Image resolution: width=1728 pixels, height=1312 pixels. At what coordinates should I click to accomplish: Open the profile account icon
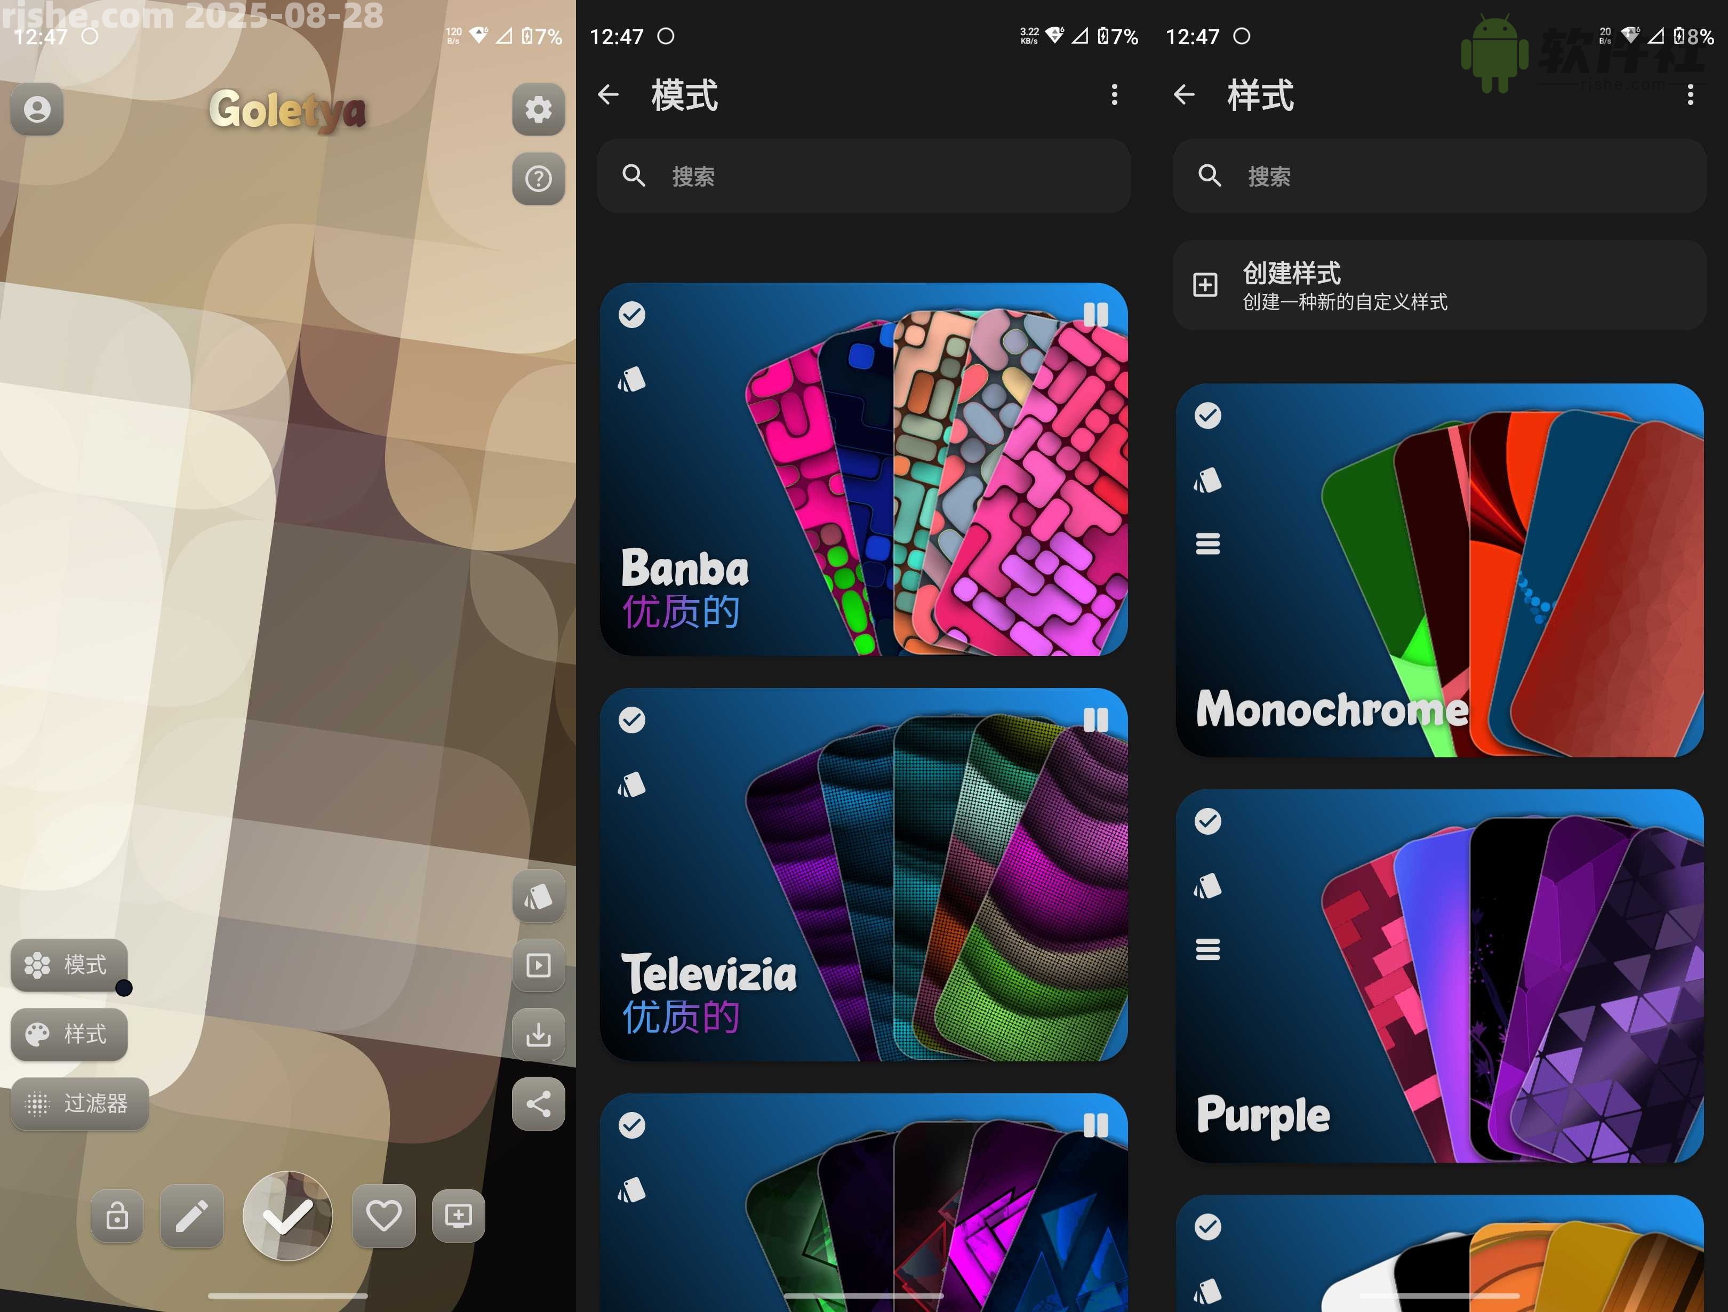[x=37, y=109]
